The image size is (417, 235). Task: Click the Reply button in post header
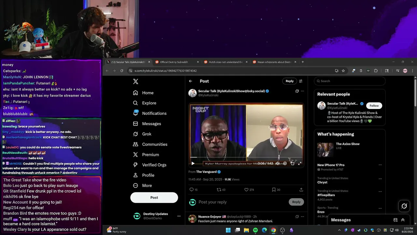click(290, 81)
